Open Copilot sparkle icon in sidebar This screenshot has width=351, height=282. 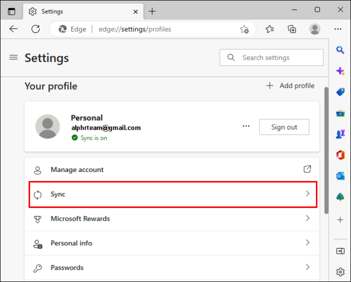pyautogui.click(x=340, y=71)
